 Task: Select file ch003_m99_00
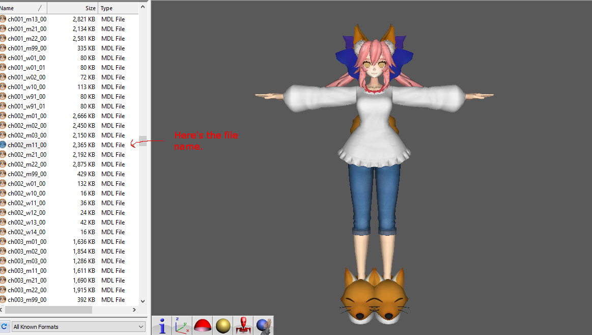[27, 299]
